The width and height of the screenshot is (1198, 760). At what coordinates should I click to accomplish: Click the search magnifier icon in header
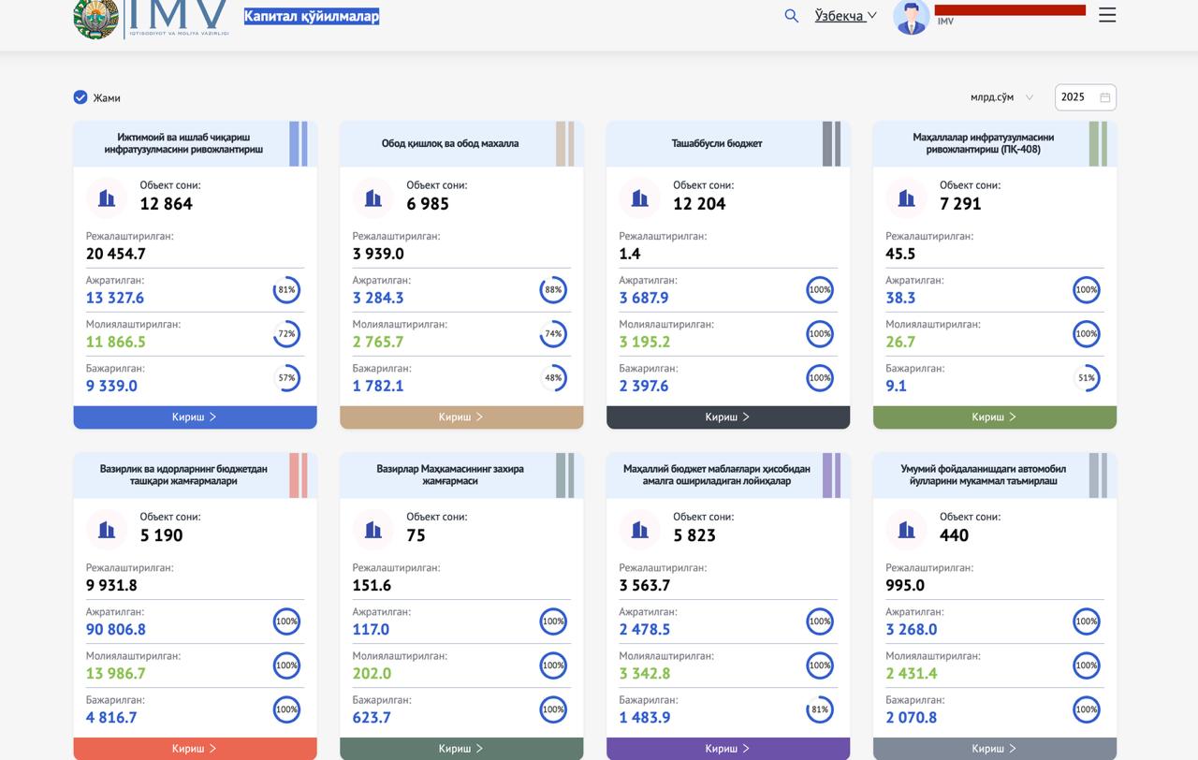click(791, 16)
